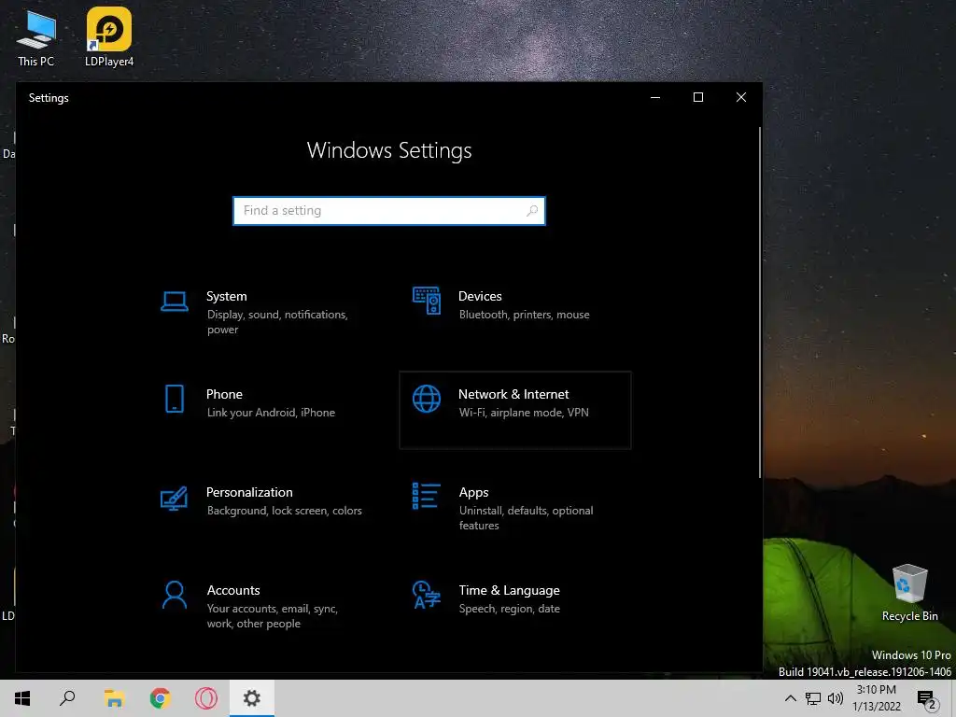956x717 pixels.
Task: Click the magnifier icon in the search box
Action: click(532, 210)
